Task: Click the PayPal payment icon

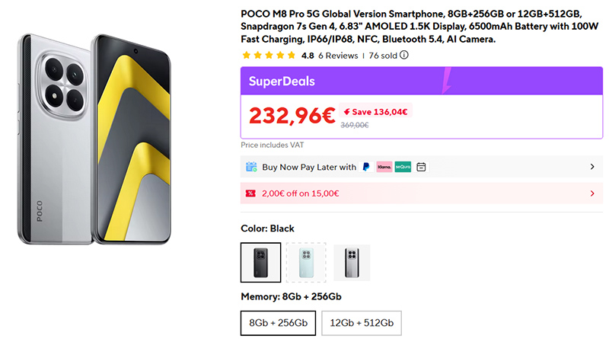Action: [x=366, y=167]
